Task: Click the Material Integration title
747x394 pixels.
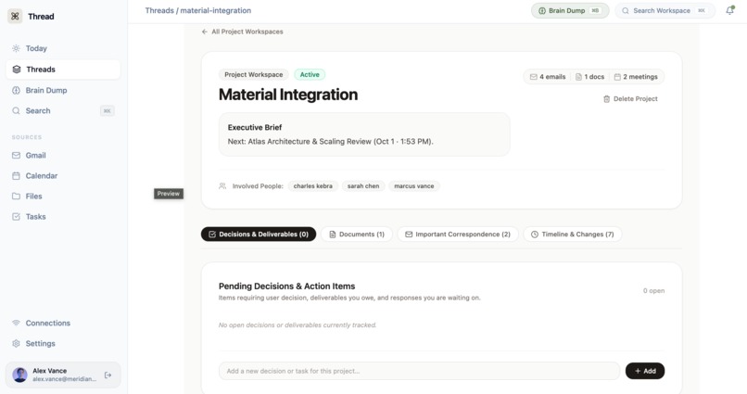Action: [288, 95]
